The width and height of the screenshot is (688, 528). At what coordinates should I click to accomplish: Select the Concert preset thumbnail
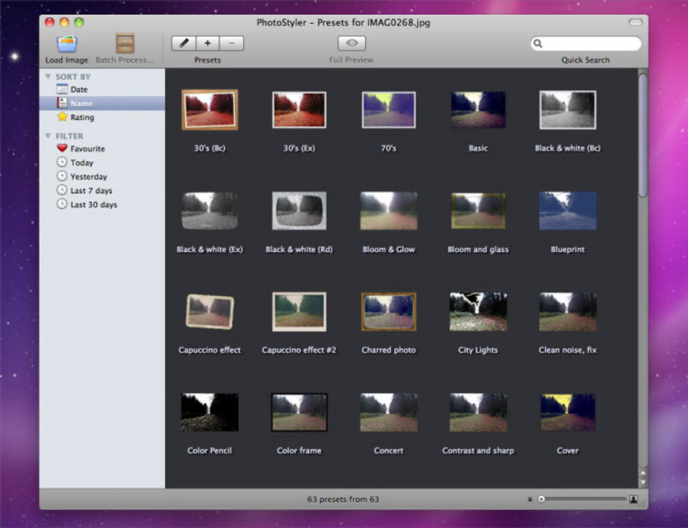(389, 412)
